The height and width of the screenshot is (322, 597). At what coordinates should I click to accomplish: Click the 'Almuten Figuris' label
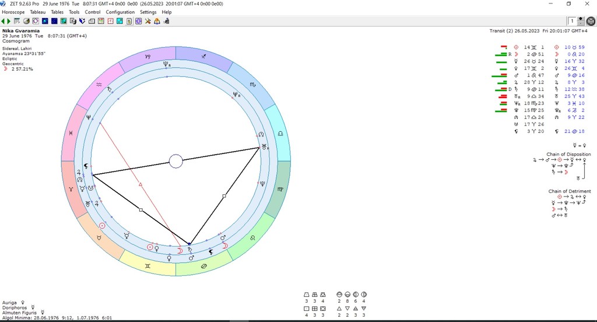(19, 313)
